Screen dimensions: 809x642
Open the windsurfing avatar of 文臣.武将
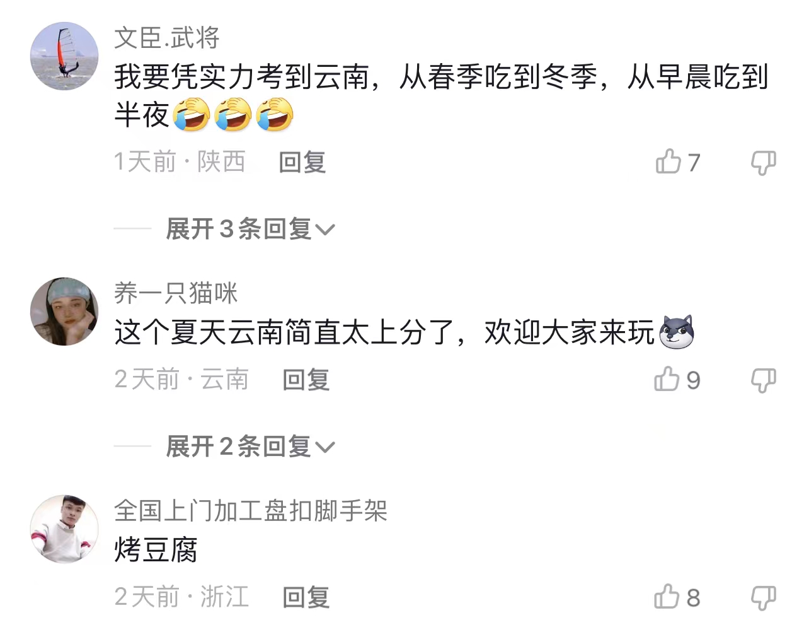click(64, 56)
